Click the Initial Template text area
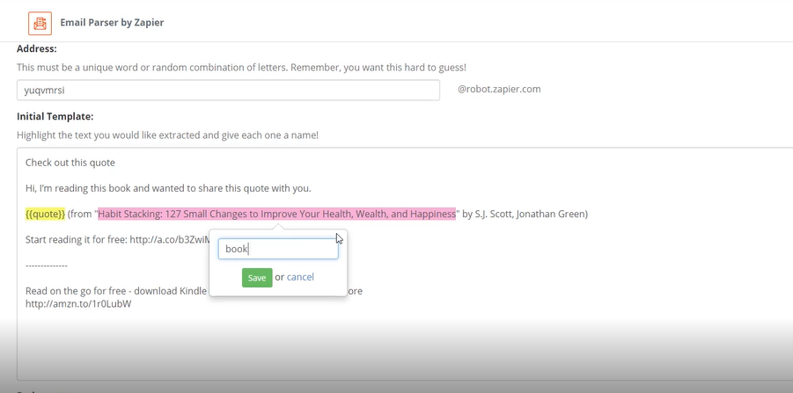 coord(405,264)
